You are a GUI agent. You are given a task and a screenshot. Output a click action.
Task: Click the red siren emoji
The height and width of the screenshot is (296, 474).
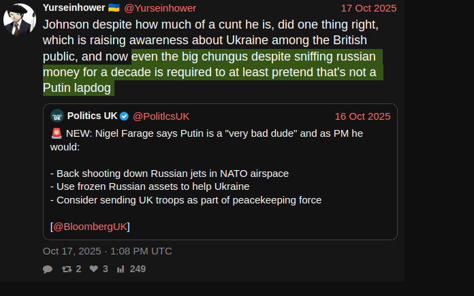coord(57,133)
